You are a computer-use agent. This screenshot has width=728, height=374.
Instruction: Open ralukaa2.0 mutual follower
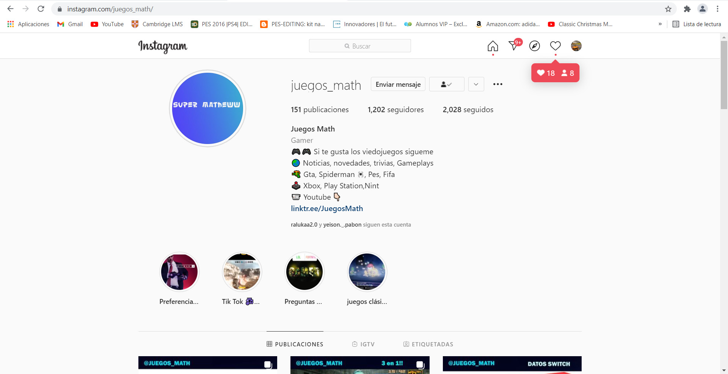(304, 225)
